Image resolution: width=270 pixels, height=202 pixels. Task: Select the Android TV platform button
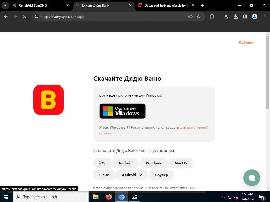(x=132, y=175)
